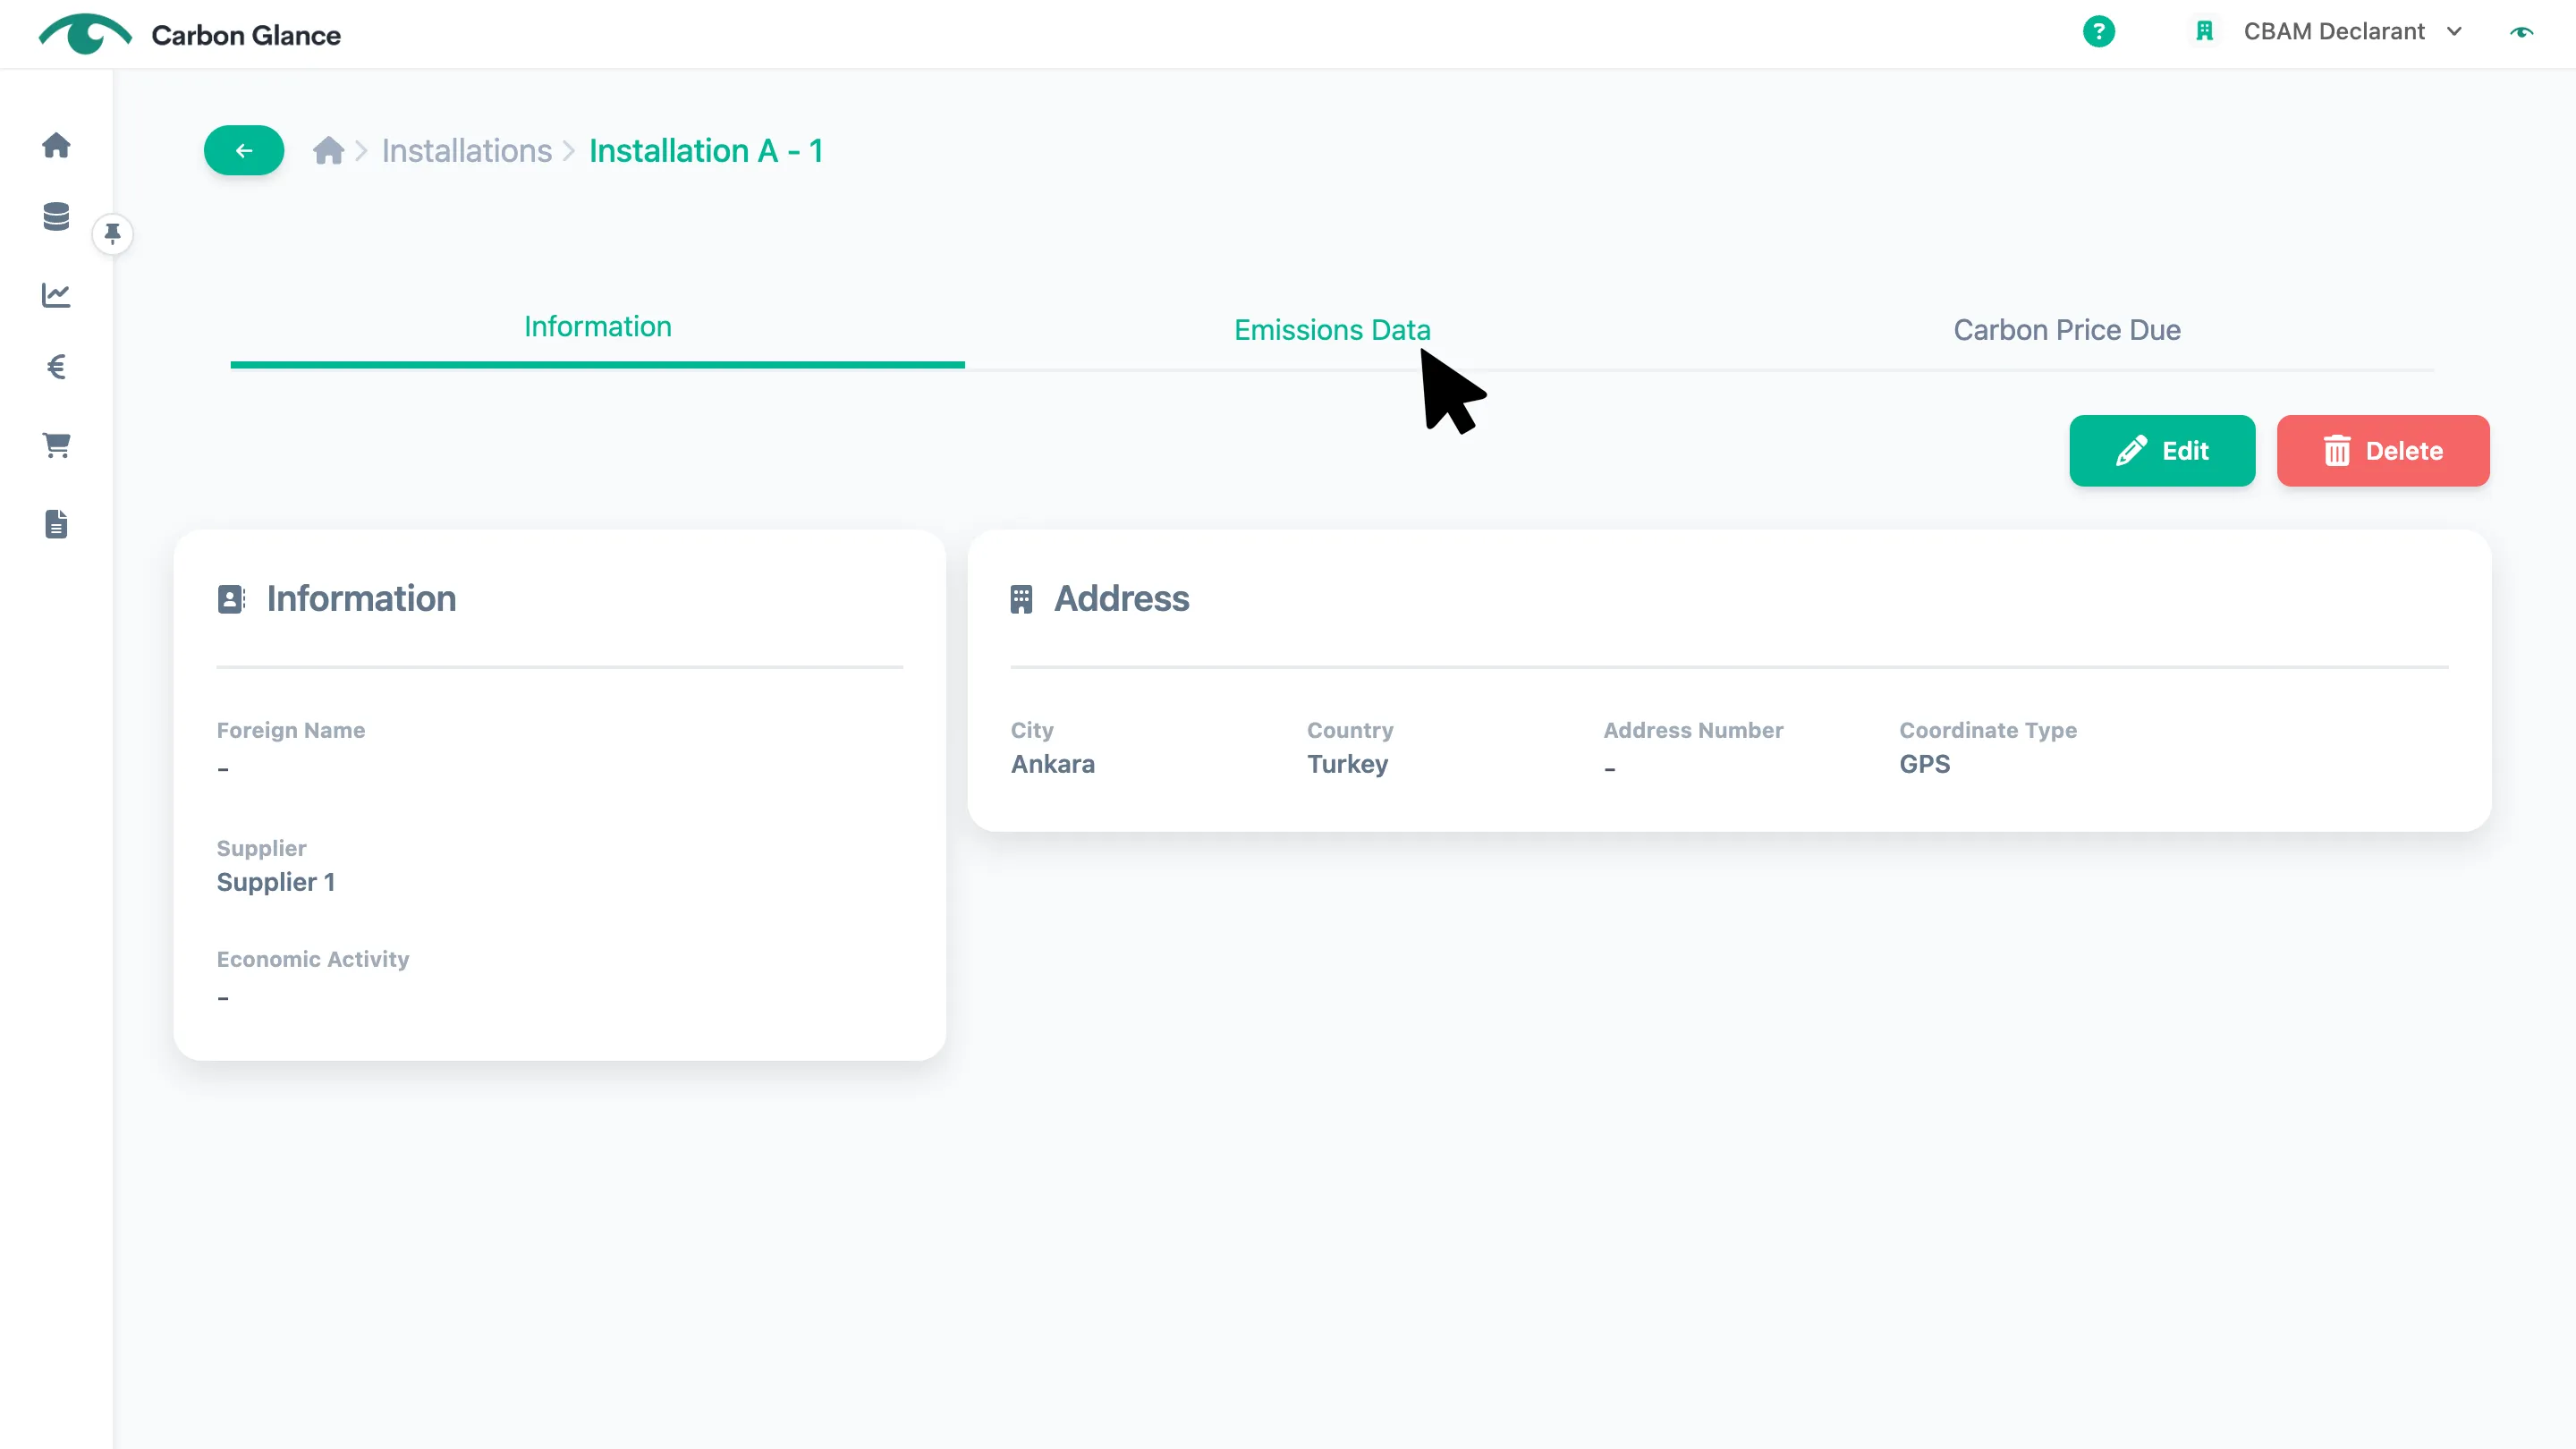Click the green help question mark icon

(x=2098, y=32)
